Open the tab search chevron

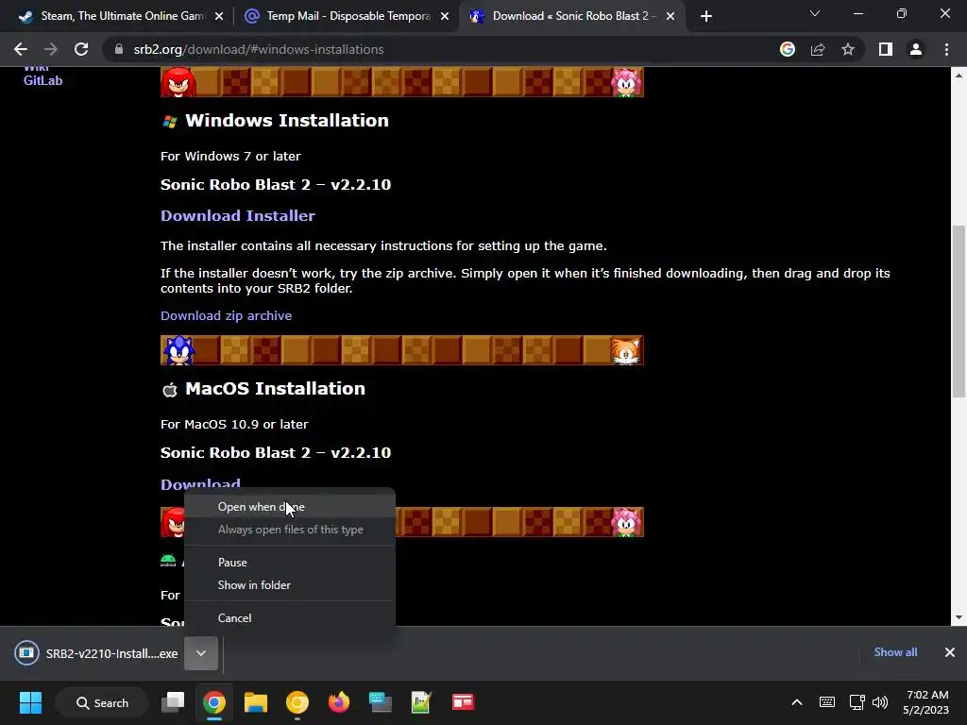[815, 13]
